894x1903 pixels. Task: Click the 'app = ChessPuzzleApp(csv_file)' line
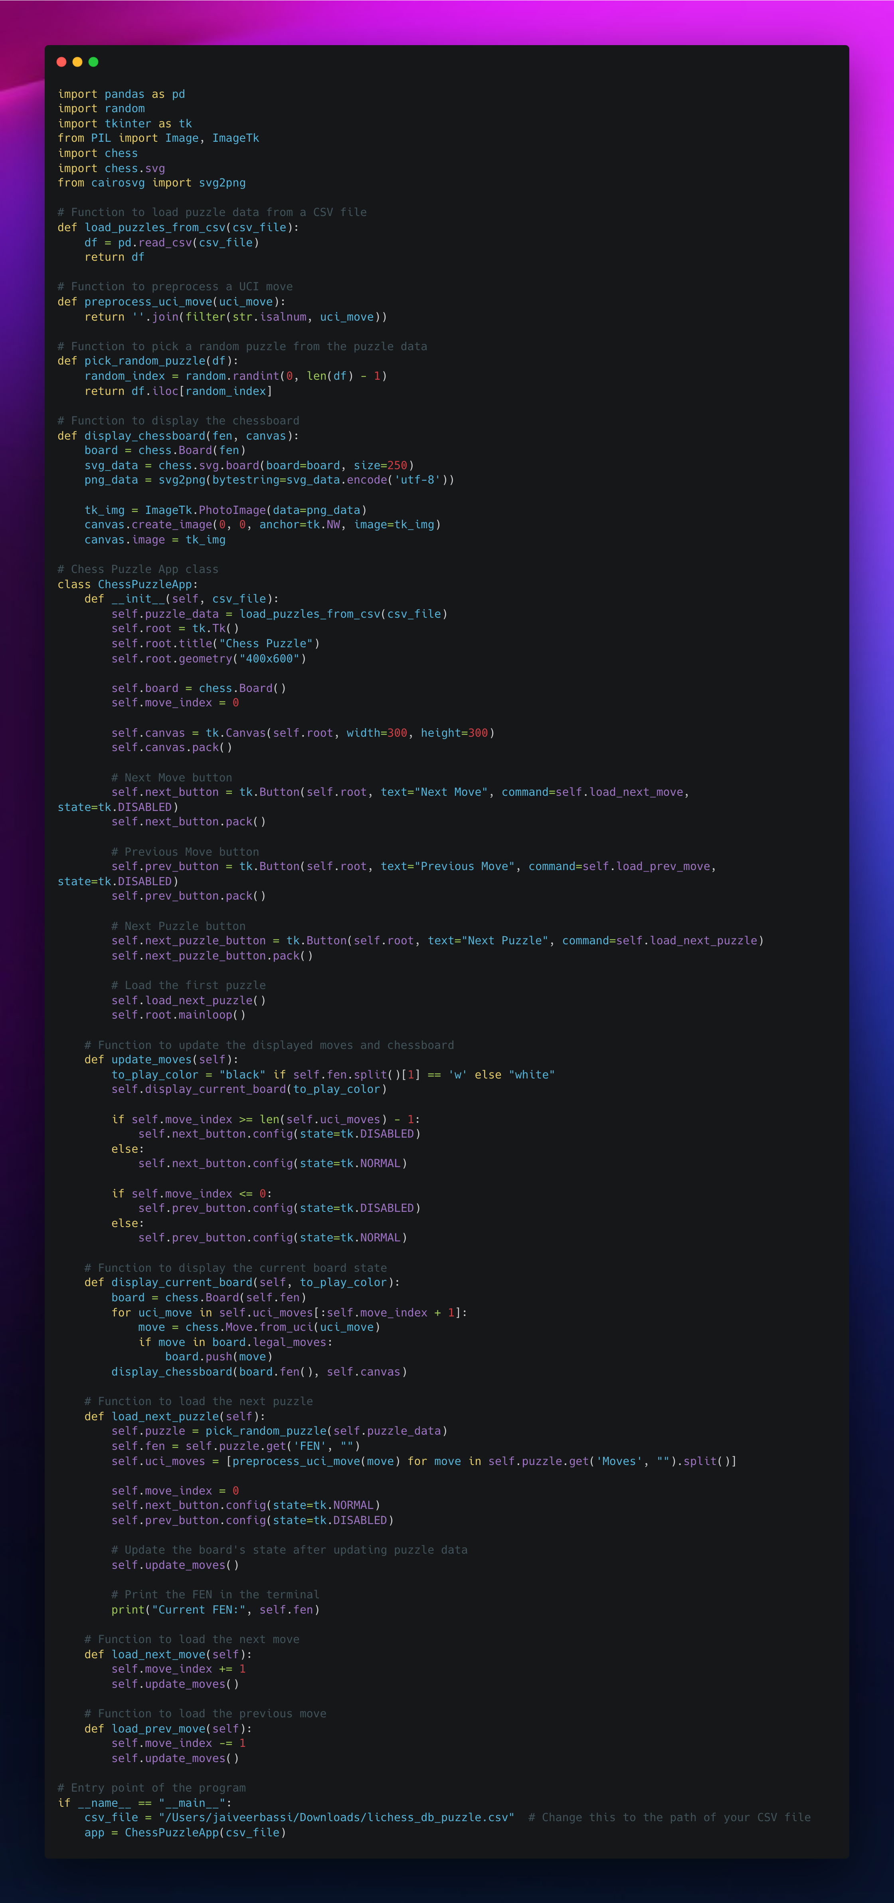[x=184, y=1832]
